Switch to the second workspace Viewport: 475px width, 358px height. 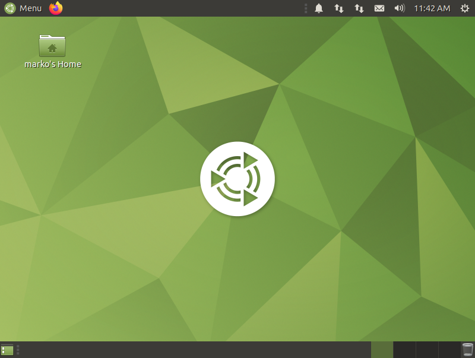tap(404, 350)
